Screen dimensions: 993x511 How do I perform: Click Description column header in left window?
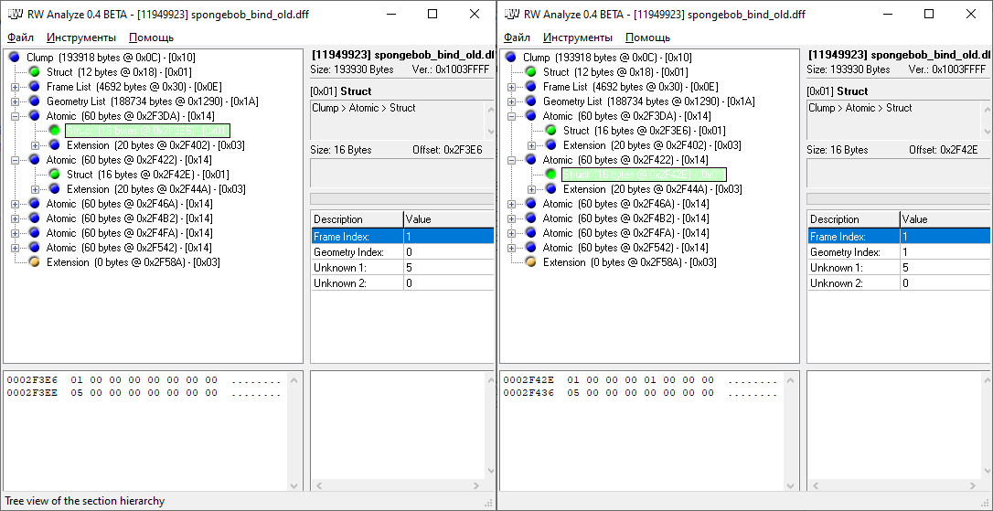pyautogui.click(x=358, y=219)
